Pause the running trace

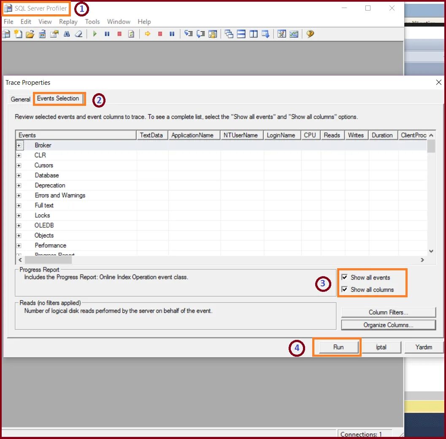tap(106, 34)
